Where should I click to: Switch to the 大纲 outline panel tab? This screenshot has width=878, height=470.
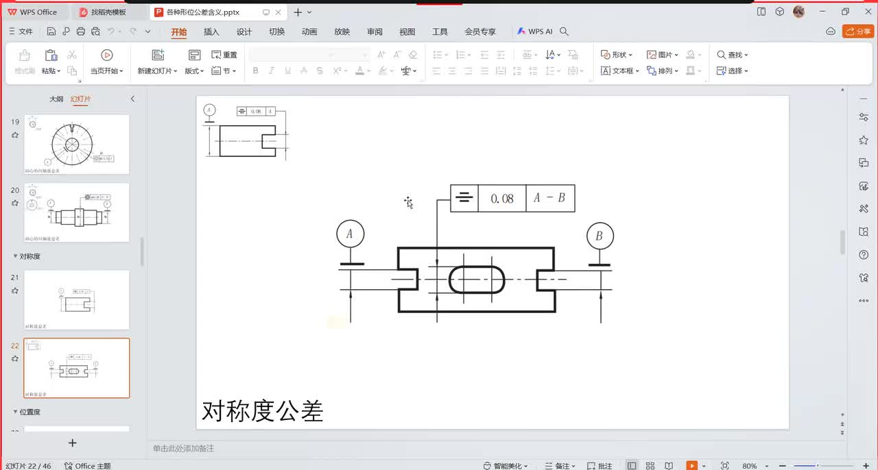pyautogui.click(x=56, y=99)
